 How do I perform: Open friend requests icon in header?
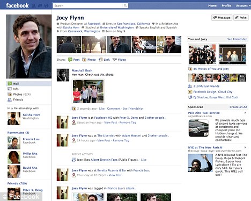(34, 6)
